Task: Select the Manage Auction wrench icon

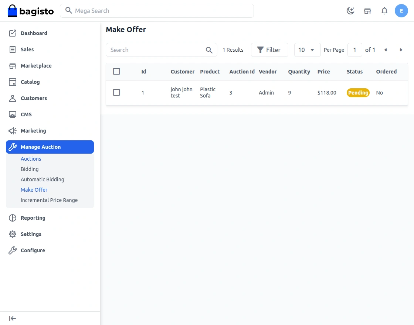Action: (12, 147)
